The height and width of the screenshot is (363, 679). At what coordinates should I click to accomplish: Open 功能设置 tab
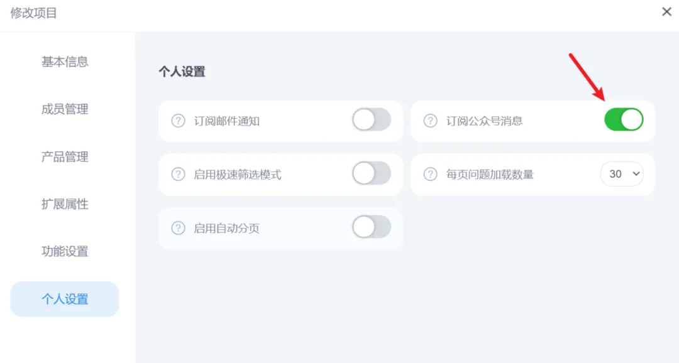pos(65,252)
